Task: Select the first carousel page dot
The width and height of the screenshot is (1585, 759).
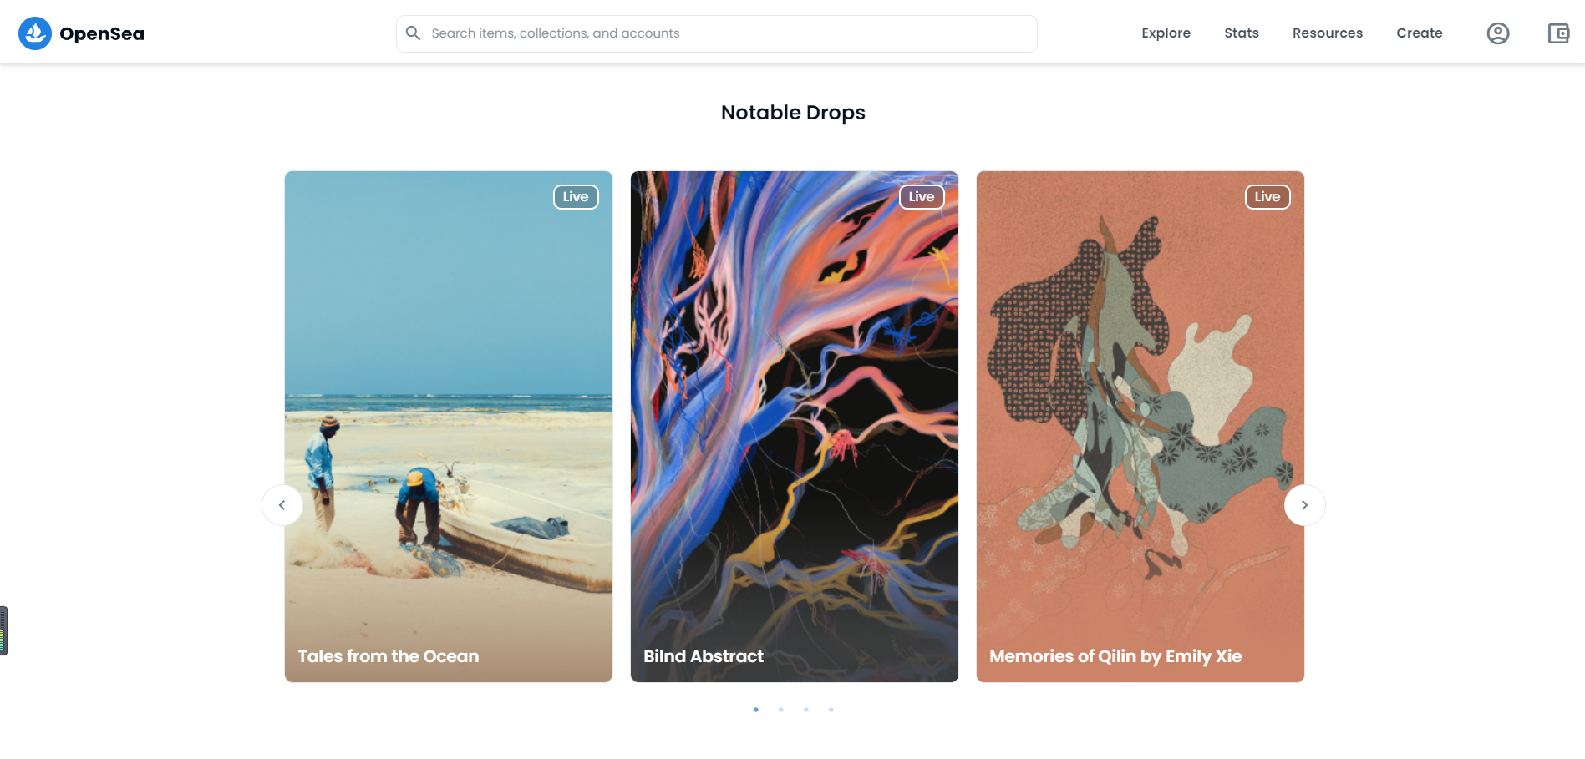Action: 756,710
